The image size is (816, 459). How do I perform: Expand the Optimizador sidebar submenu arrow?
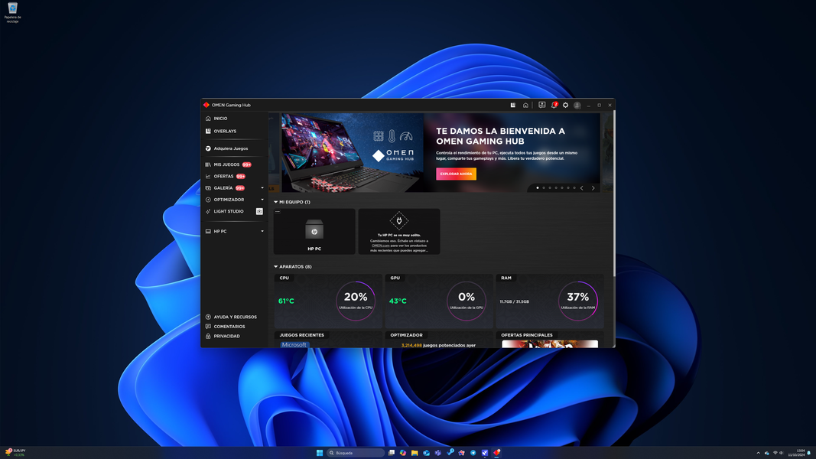click(262, 200)
